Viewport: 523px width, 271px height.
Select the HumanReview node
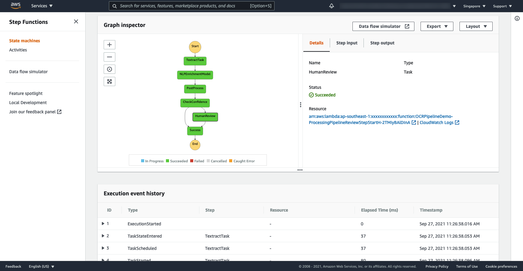point(205,117)
